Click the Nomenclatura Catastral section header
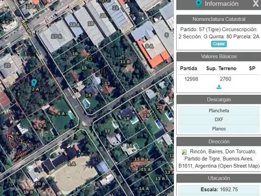 [x=219, y=19]
